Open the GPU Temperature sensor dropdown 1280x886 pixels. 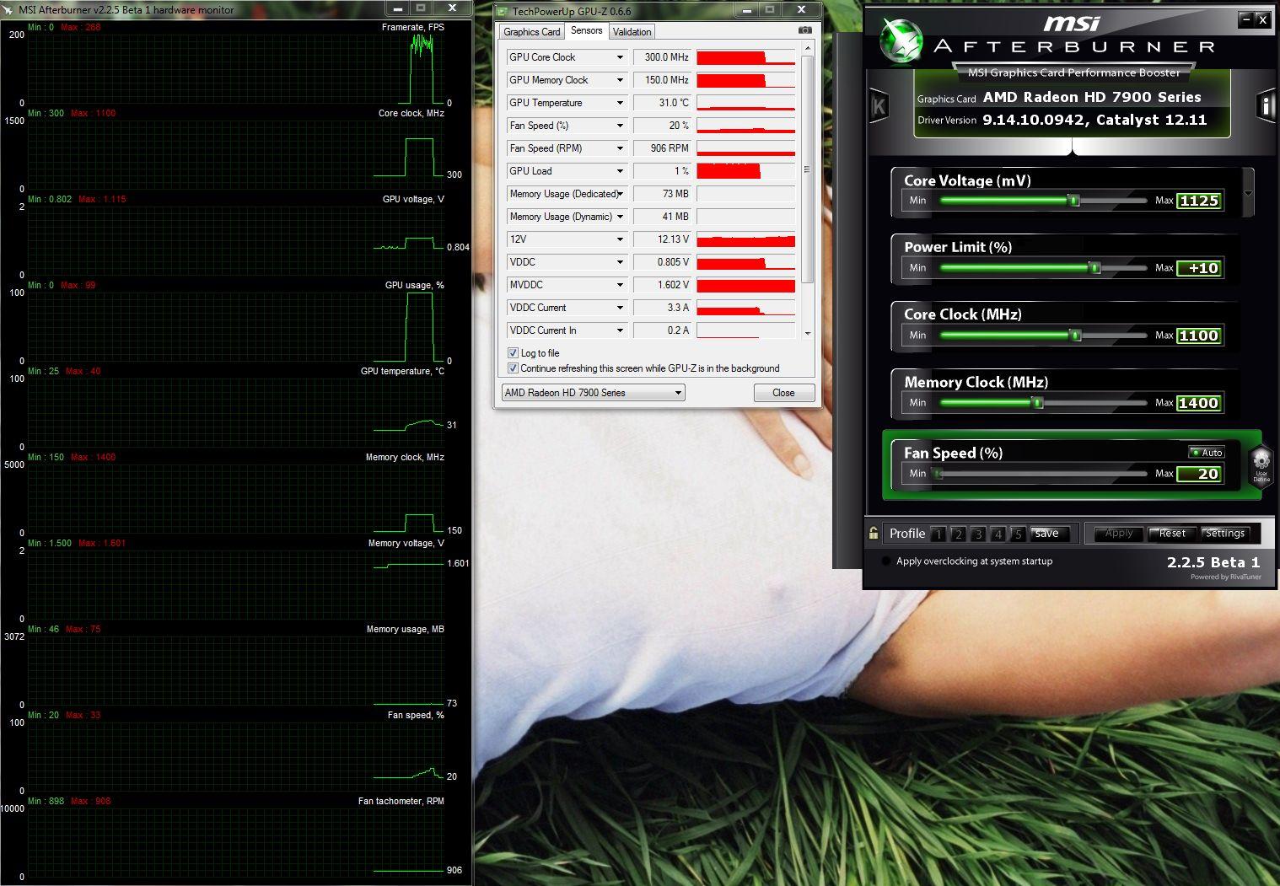[620, 103]
